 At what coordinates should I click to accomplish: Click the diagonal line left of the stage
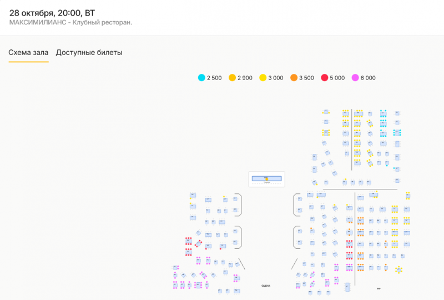[x=241, y=263]
